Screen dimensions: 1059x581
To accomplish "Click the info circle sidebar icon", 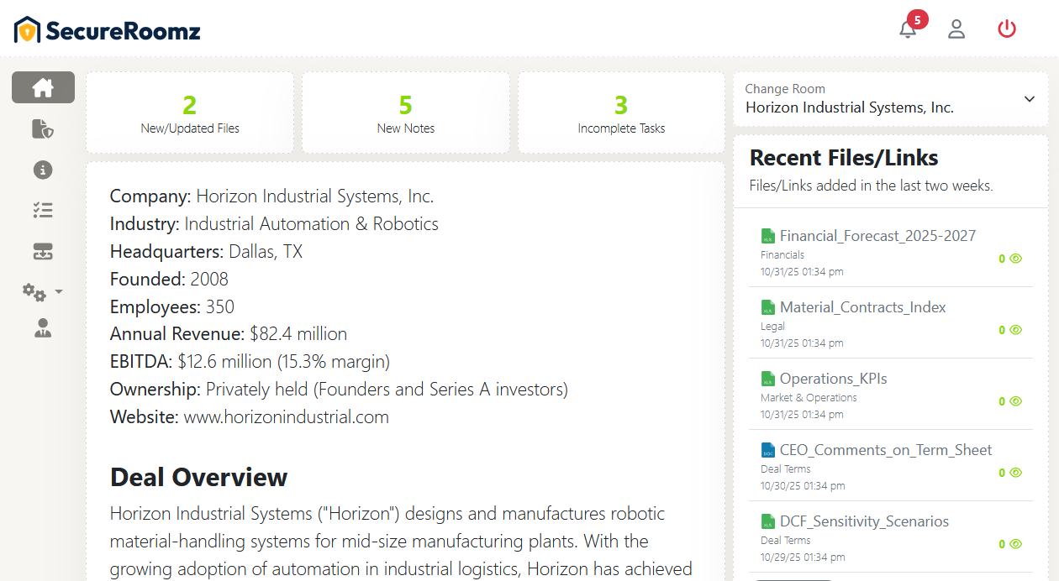I will tap(43, 170).
